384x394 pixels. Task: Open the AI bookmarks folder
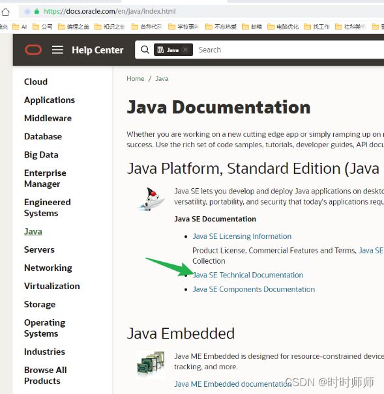point(20,27)
